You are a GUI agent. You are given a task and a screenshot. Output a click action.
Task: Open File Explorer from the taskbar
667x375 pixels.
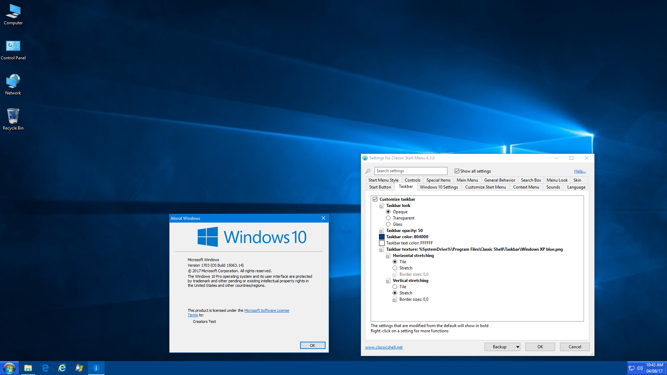click(28, 368)
